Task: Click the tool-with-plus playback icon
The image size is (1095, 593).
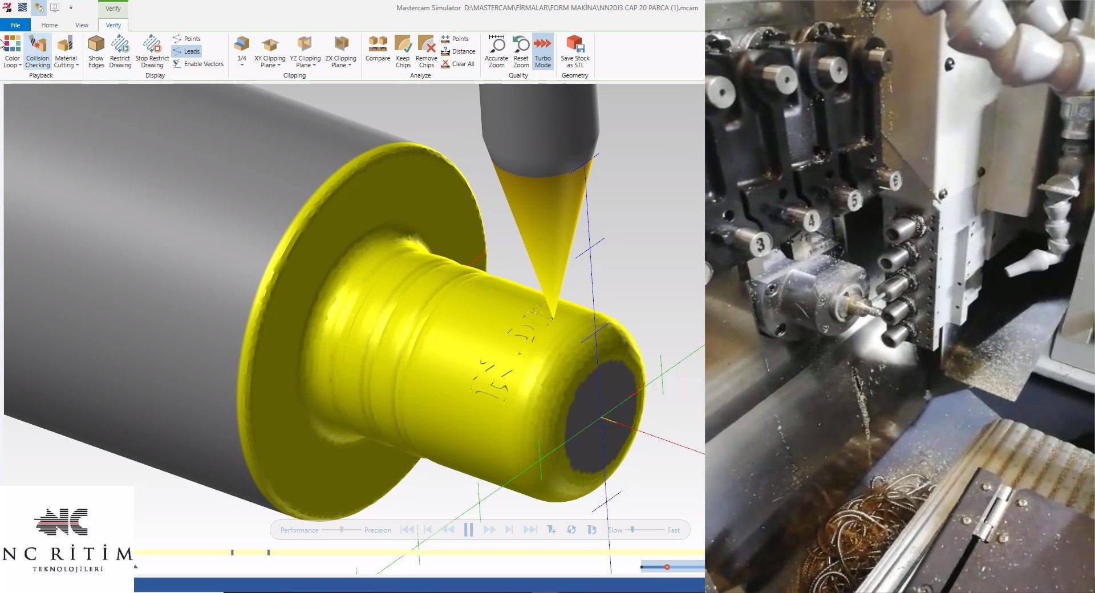Action: tap(551, 530)
